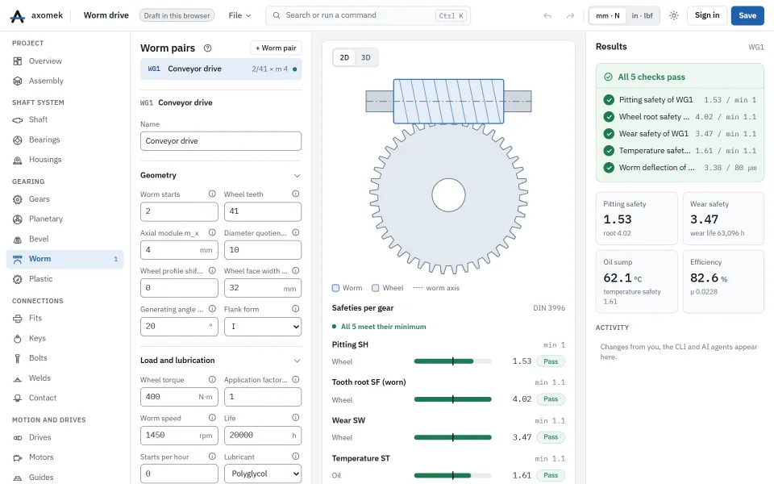The height and width of the screenshot is (484, 774).
Task: Open Overview in the project sidebar
Action: coord(64,61)
